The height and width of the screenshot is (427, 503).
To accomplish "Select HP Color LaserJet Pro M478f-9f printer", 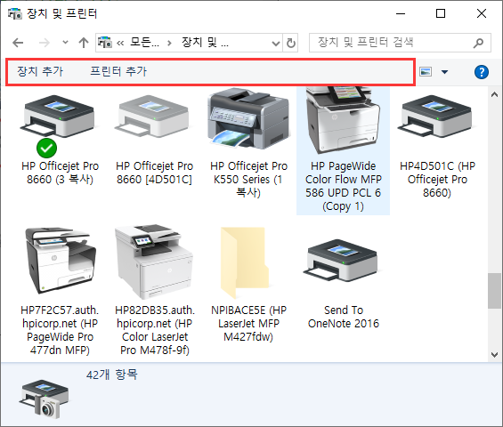I will [x=154, y=291].
